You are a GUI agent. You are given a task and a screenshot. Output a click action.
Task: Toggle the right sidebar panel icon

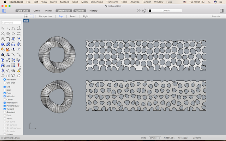[221, 11]
